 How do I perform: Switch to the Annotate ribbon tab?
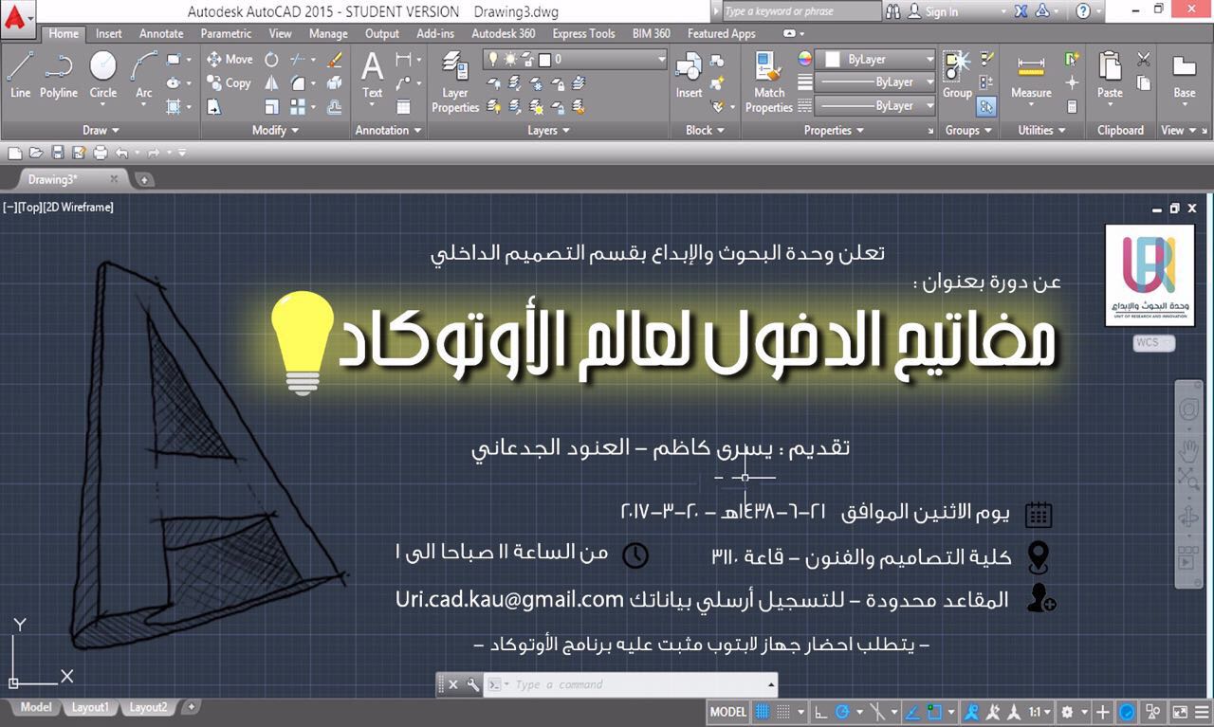pyautogui.click(x=161, y=33)
